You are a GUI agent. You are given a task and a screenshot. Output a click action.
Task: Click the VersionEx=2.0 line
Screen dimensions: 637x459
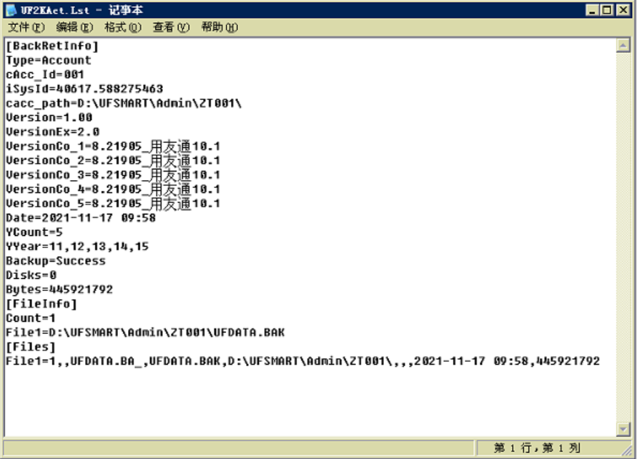(x=52, y=132)
